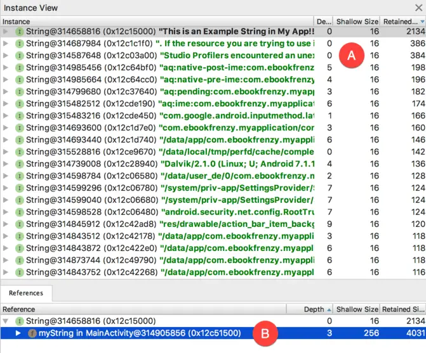The image size is (426, 353).
Task: Click instance icon of String@315482512
Action: [19, 103]
